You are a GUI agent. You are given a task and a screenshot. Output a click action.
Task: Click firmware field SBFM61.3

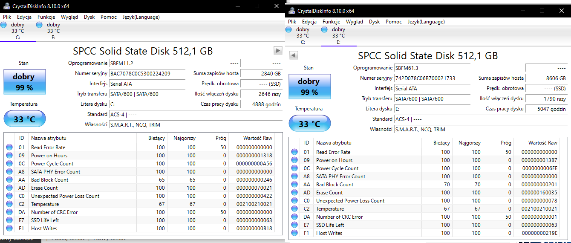pyautogui.click(x=432, y=68)
